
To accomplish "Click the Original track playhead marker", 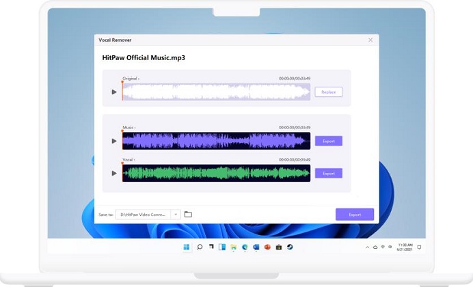I will (x=122, y=82).
